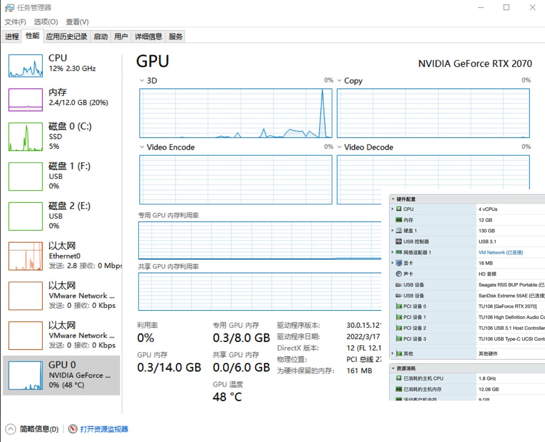The width and height of the screenshot is (545, 442).
Task: Select the CPU usage graph thumbnail
Action: pyautogui.click(x=26, y=66)
